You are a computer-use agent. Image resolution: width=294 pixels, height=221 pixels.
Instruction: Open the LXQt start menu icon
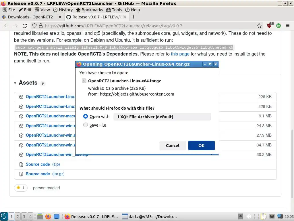pyautogui.click(x=4, y=216)
